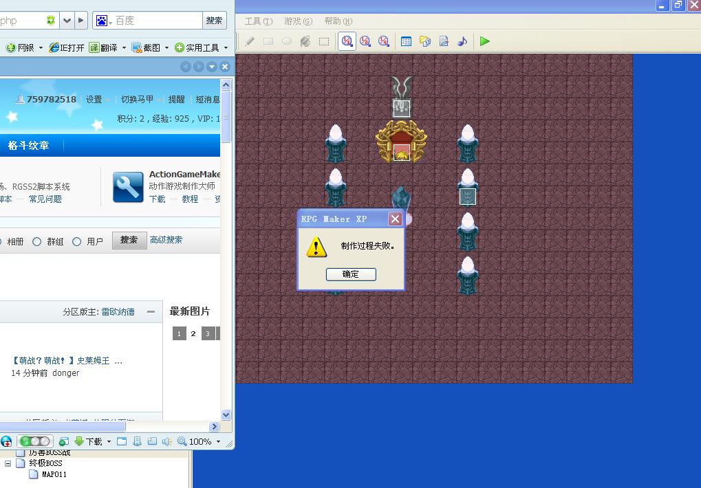Expand the 翻译 dropdown arrow
Image resolution: width=701 pixels, height=488 pixels.
pyautogui.click(x=124, y=48)
